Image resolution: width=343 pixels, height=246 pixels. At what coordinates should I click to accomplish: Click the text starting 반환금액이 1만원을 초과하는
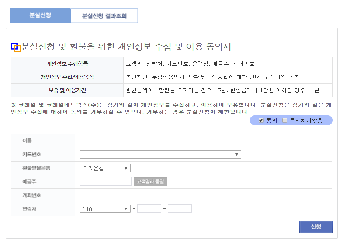222,90
